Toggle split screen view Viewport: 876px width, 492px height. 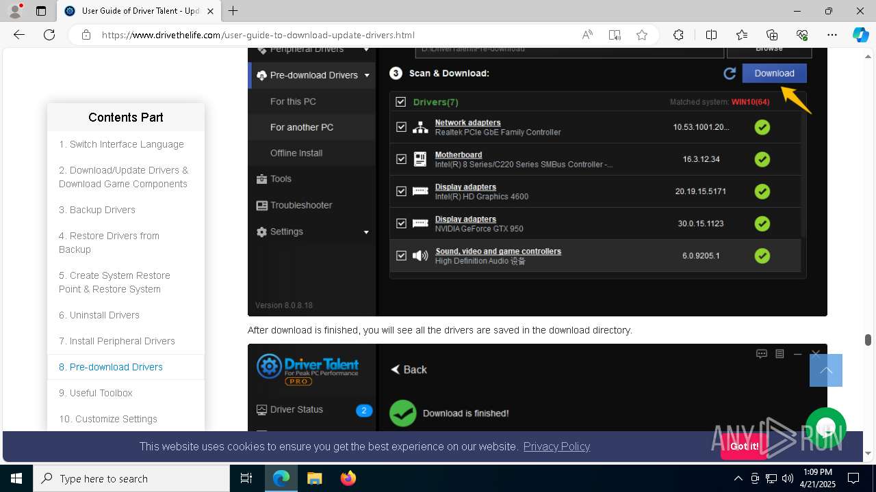[x=711, y=35]
